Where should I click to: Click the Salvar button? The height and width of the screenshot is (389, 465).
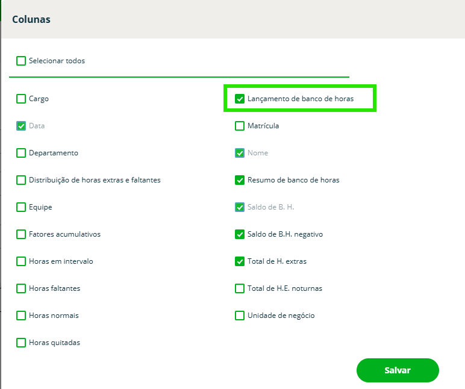[398, 370]
